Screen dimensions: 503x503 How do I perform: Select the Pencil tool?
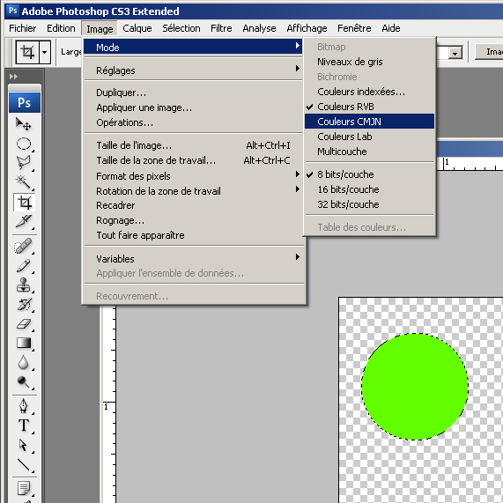(x=24, y=266)
